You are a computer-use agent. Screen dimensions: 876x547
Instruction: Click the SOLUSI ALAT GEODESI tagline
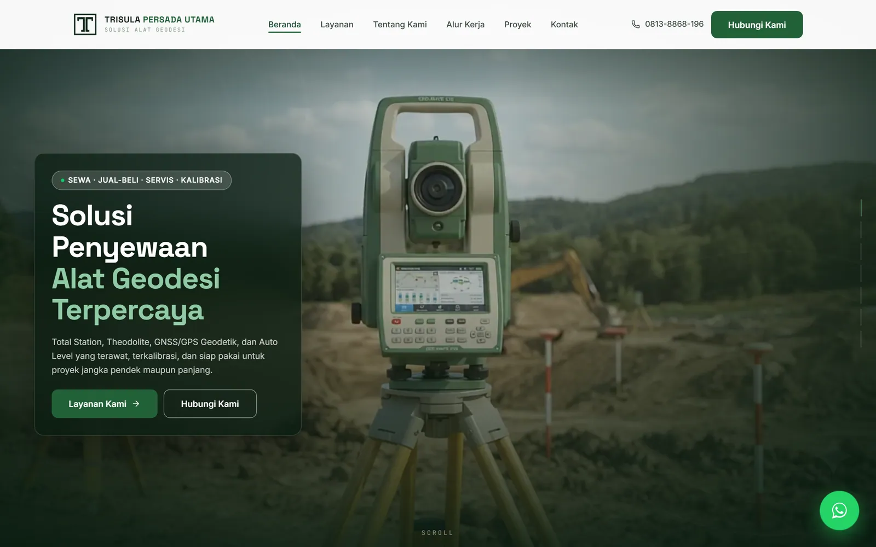(145, 30)
